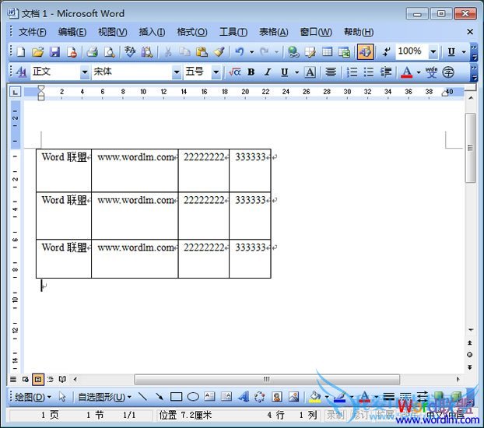Toggle Italic formatting
Viewport: 484px width, 428px height.
[268, 72]
